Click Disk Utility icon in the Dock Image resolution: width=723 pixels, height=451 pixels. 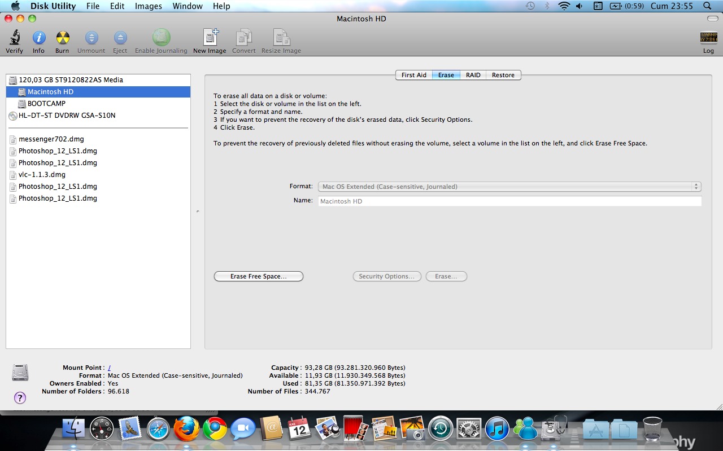point(554,428)
